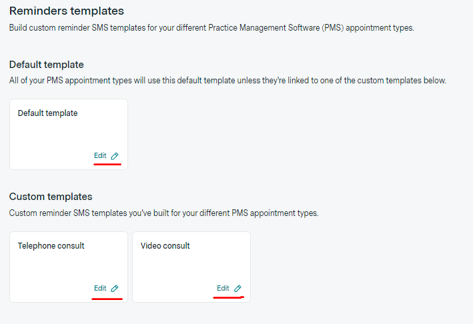The image size is (473, 324).
Task: Click the 'Telephone consult' card title text
Action: tap(51, 246)
